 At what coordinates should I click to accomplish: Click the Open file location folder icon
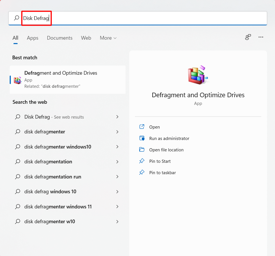pos(142,150)
